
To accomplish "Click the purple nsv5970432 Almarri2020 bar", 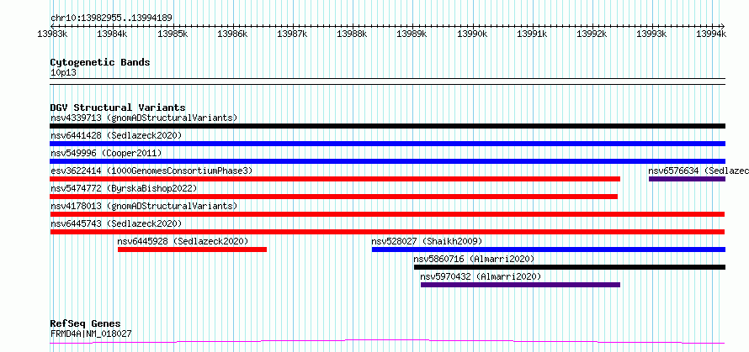I will [x=520, y=285].
